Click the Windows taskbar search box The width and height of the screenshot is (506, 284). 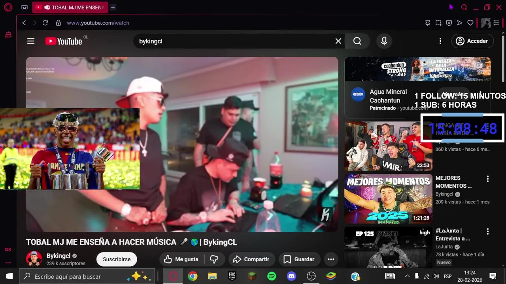coord(86,277)
